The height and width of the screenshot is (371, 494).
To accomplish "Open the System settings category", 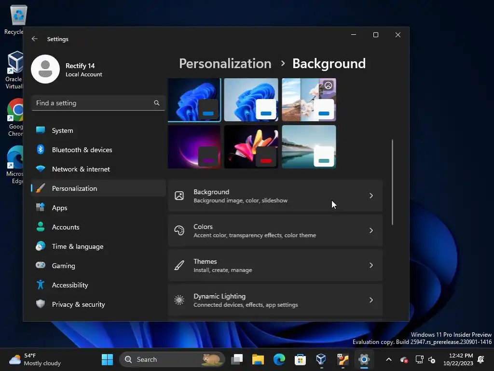I will [98, 130].
